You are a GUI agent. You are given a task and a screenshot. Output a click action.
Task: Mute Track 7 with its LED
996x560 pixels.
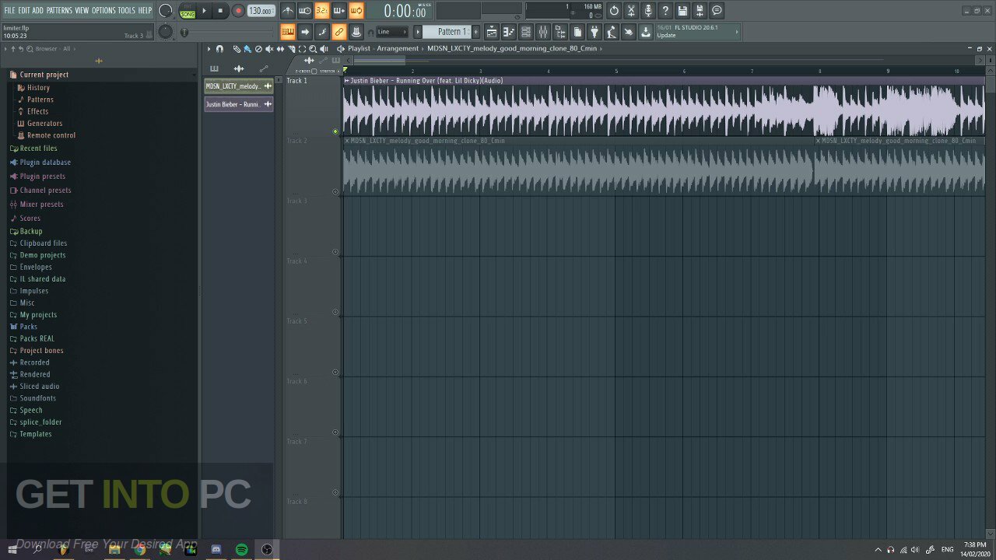click(x=335, y=492)
